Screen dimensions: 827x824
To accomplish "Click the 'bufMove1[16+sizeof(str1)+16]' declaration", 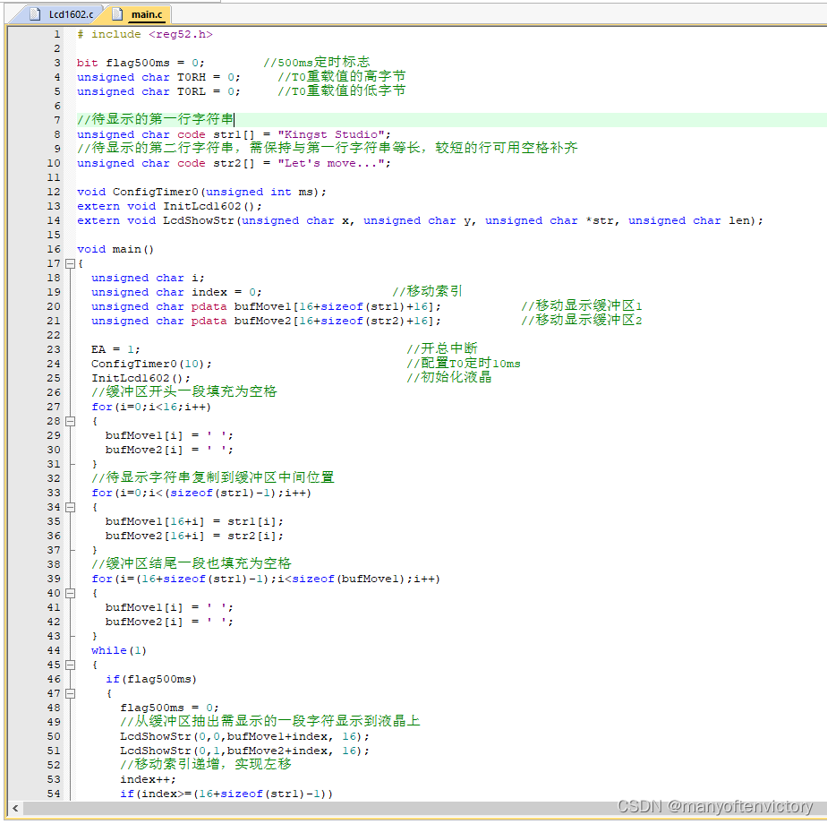I will point(266,306).
